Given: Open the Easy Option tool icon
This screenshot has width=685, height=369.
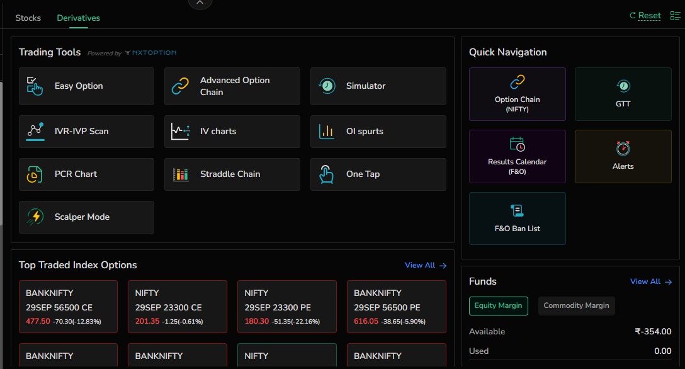Looking at the screenshot, I should (35, 86).
